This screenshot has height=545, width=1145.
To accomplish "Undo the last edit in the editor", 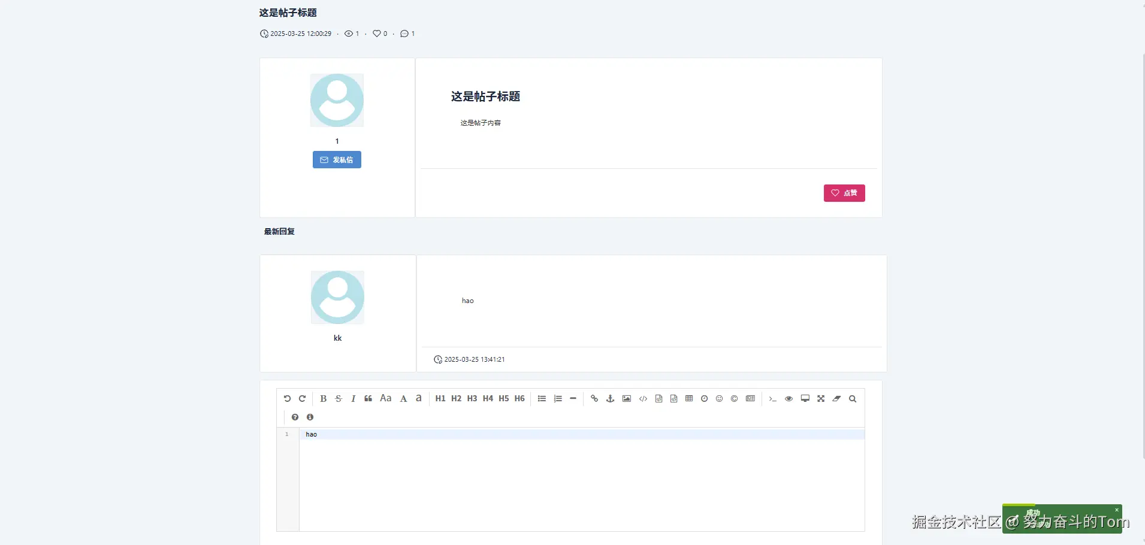I will tap(287, 399).
